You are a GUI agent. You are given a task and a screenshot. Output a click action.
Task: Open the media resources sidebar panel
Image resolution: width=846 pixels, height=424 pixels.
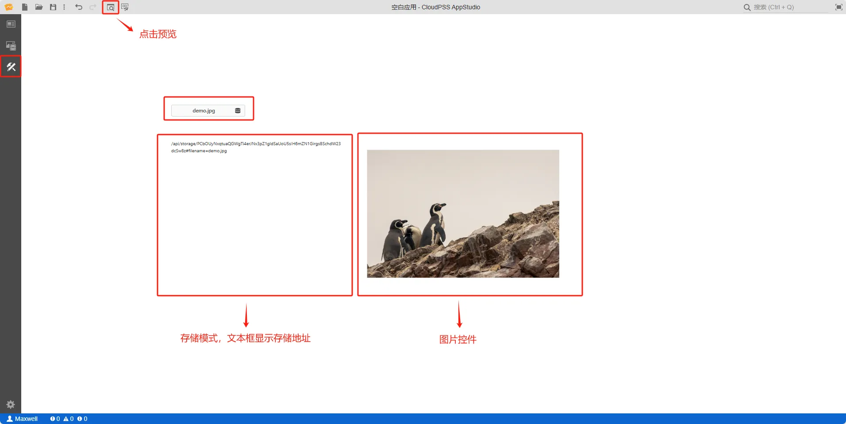[11, 46]
